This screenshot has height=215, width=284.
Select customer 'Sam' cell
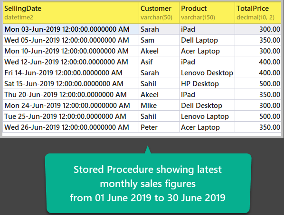coord(159,40)
